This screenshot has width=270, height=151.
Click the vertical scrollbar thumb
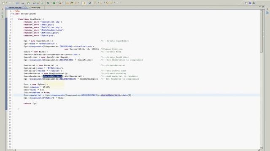coord(261,32)
